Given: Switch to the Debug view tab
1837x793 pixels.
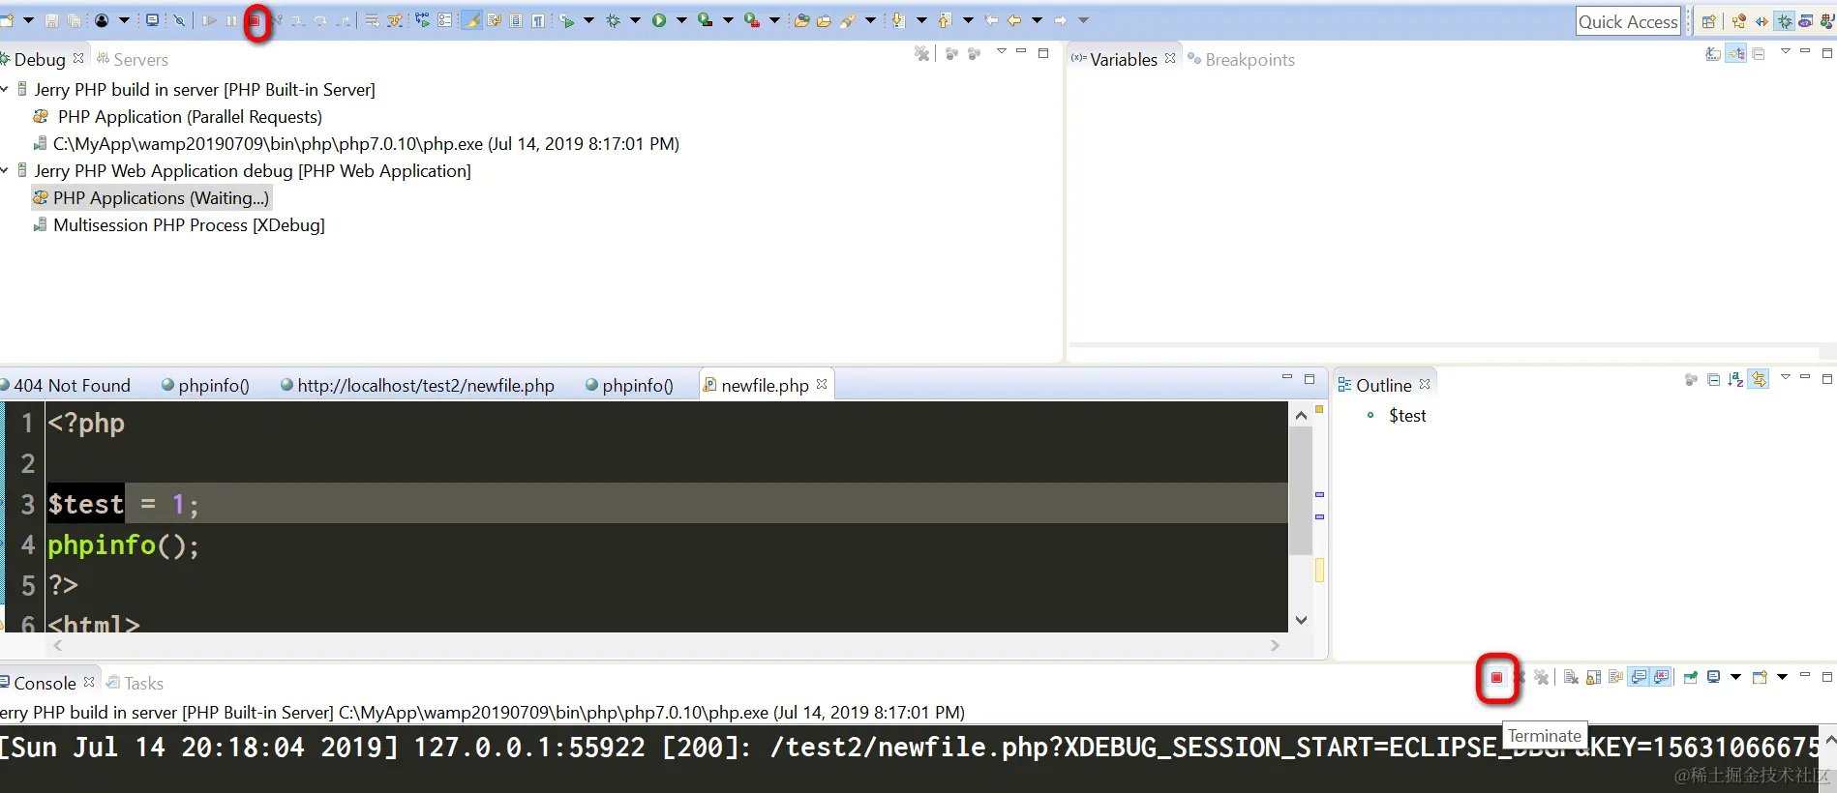Looking at the screenshot, I should coord(39,59).
